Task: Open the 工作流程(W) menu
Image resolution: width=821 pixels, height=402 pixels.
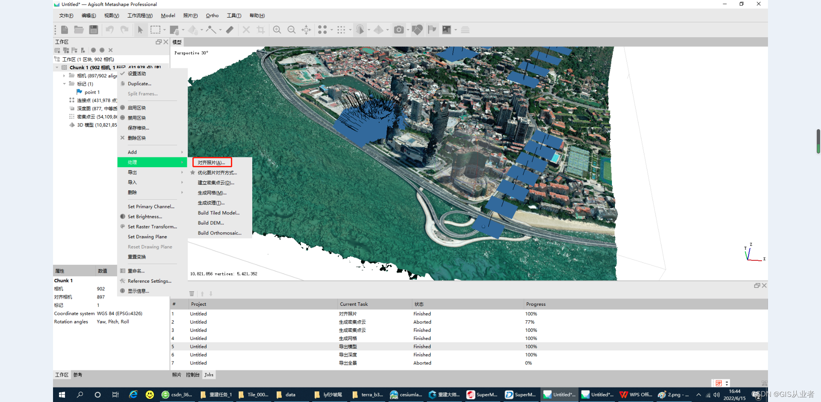Action: pos(140,15)
